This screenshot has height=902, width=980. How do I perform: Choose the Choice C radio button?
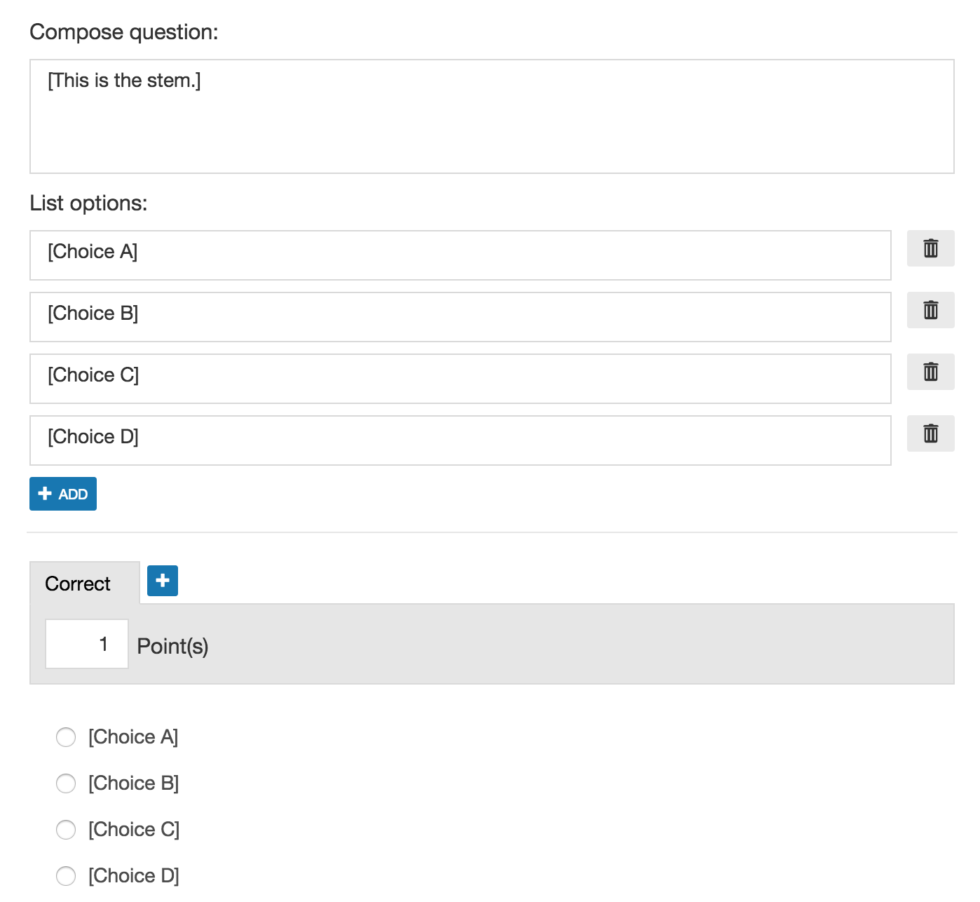click(x=66, y=830)
